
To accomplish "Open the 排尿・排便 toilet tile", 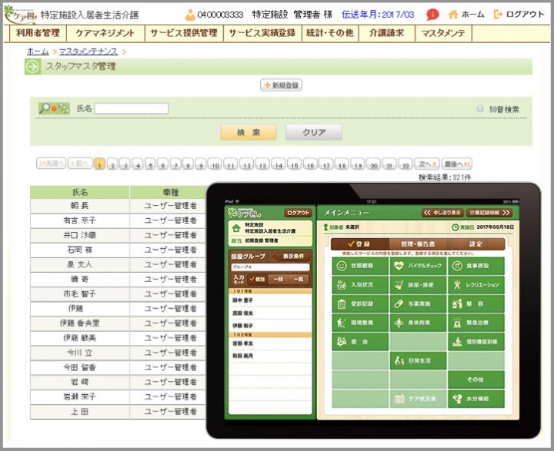I will 418,285.
